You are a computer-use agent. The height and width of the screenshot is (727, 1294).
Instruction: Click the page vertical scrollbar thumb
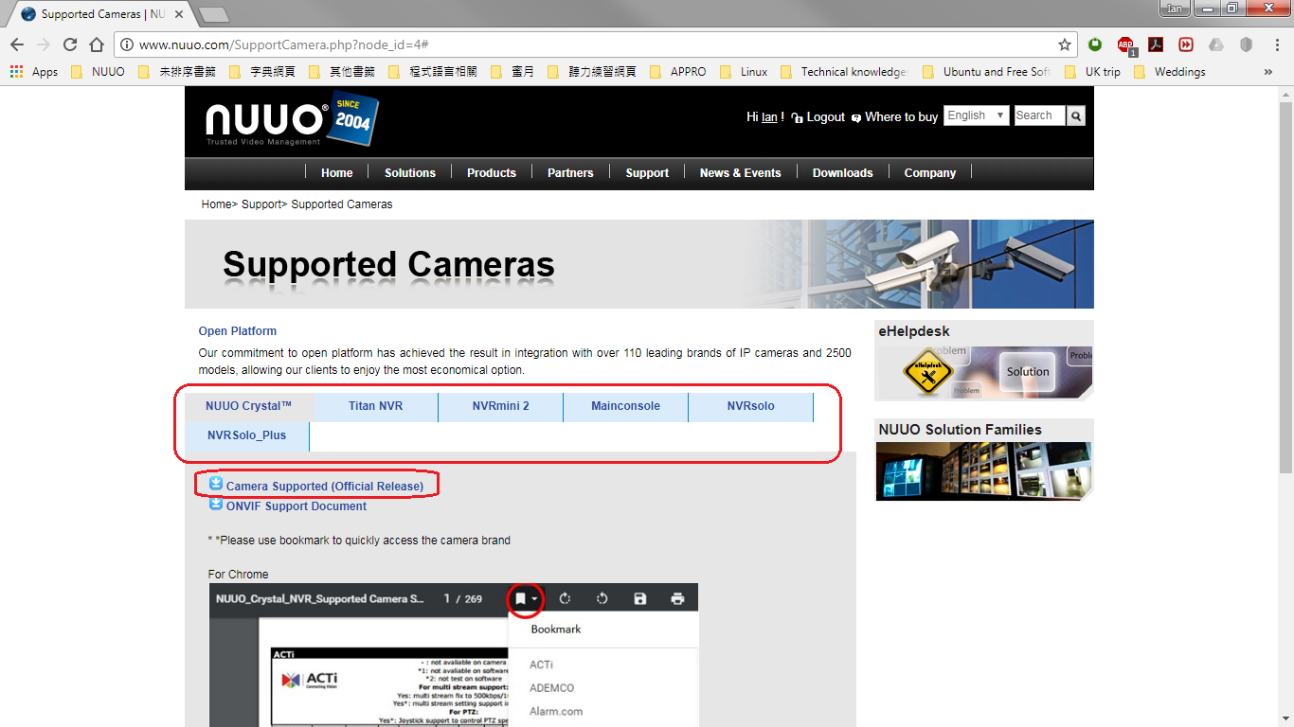point(1285,284)
